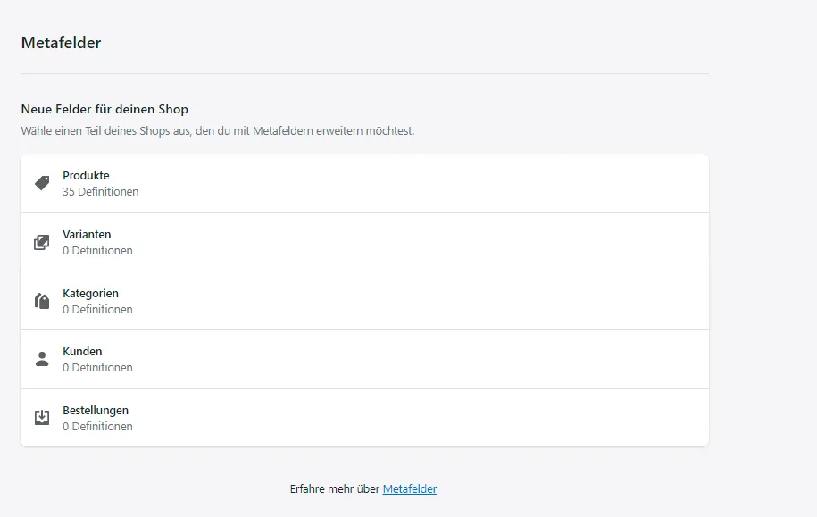Click the Bestellungen inbox download icon
Screen dimensions: 817x517
pyautogui.click(x=42, y=418)
